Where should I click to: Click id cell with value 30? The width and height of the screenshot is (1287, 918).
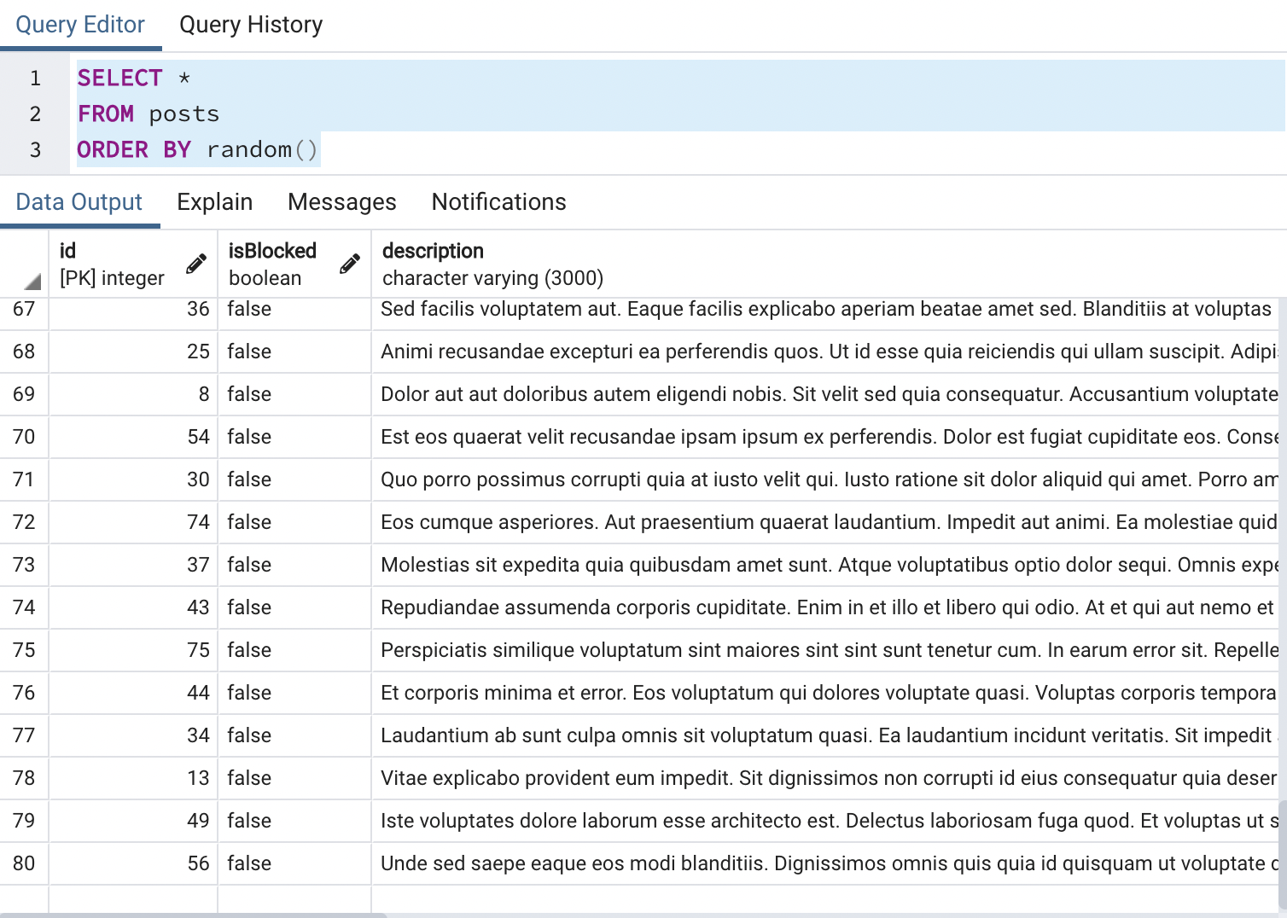click(x=133, y=479)
